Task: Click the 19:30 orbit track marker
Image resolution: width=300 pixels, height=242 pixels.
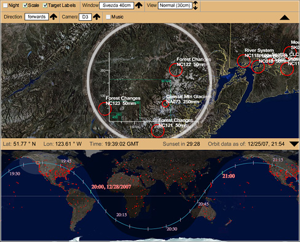Action: (15, 174)
